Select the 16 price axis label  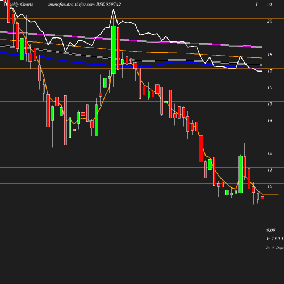tap(270, 87)
